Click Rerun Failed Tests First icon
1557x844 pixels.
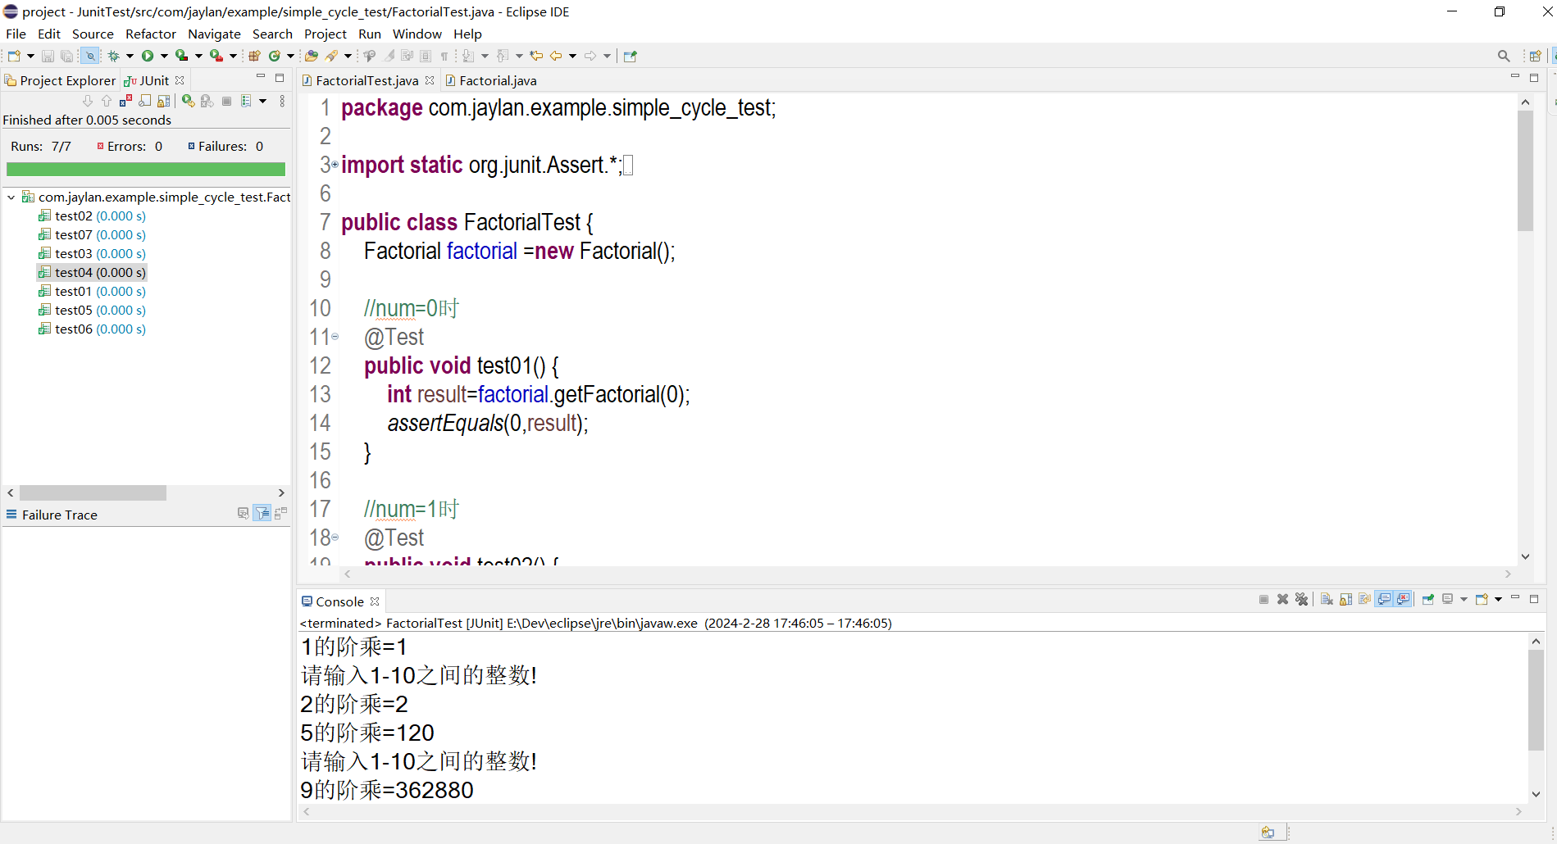(x=207, y=101)
